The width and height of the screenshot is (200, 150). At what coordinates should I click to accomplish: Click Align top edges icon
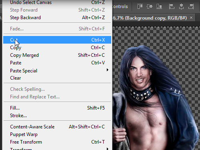(x=140, y=6)
